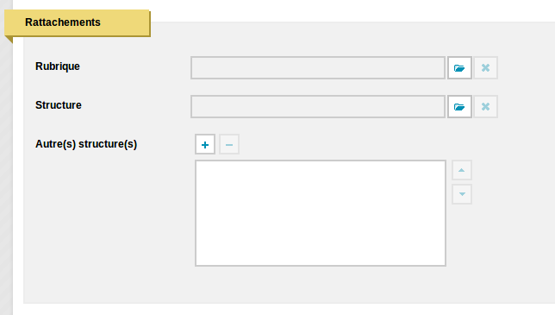This screenshot has height=315, width=555.
Task: Add another structure with the plus icon
Action: tap(205, 144)
